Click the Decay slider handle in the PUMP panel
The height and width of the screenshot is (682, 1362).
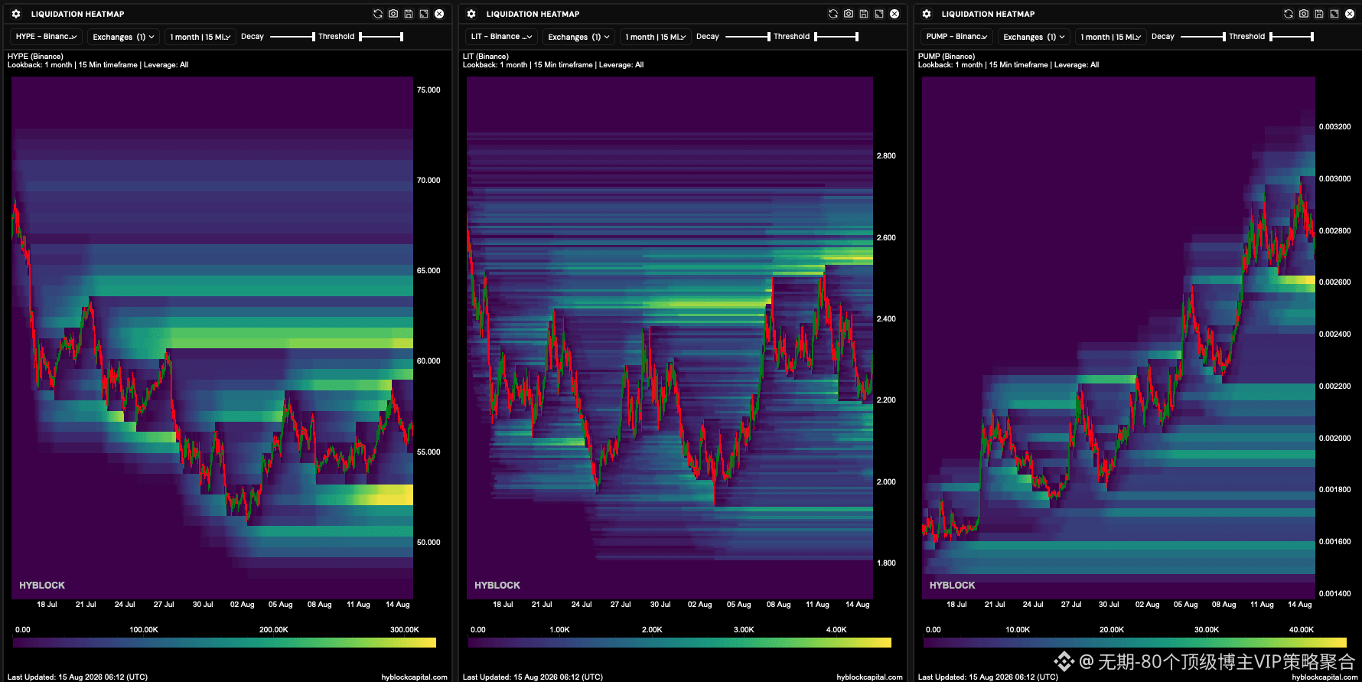pos(1224,37)
